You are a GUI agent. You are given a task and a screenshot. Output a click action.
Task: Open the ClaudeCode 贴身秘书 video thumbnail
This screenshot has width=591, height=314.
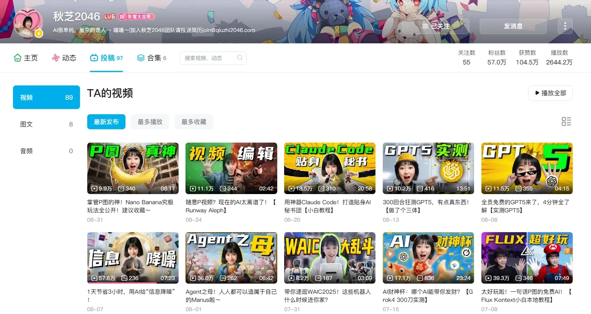pyautogui.click(x=330, y=168)
